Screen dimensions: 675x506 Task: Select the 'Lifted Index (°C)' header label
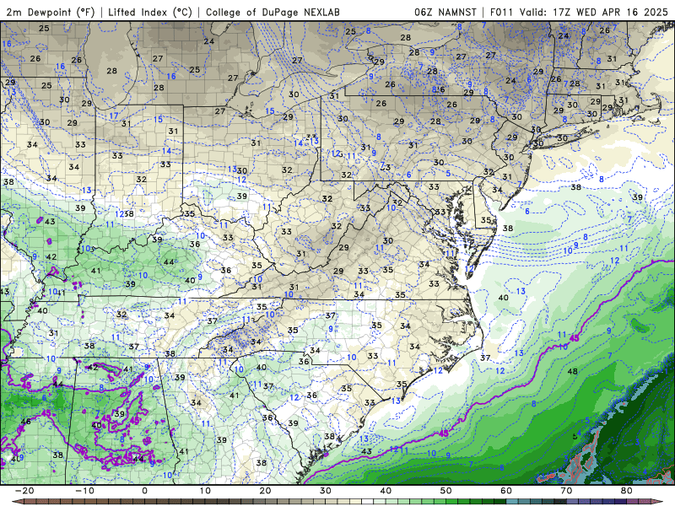[150, 12]
